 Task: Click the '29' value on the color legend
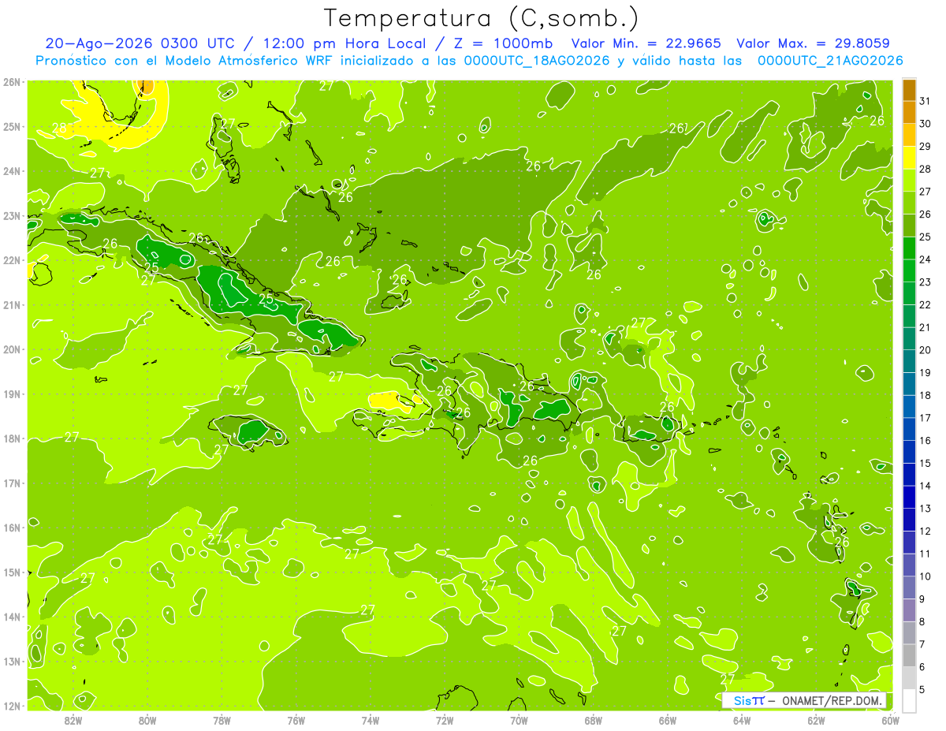pyautogui.click(x=926, y=146)
